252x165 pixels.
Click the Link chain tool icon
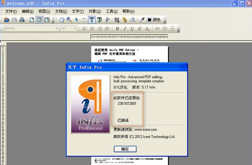pyautogui.click(x=124, y=20)
